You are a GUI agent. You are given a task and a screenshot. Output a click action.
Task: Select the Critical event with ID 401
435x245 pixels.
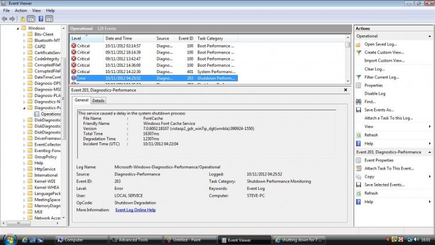(154, 71)
